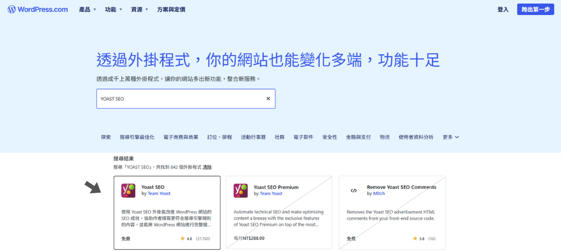Click the (16) review count
The image size is (561, 252).
(432, 239)
